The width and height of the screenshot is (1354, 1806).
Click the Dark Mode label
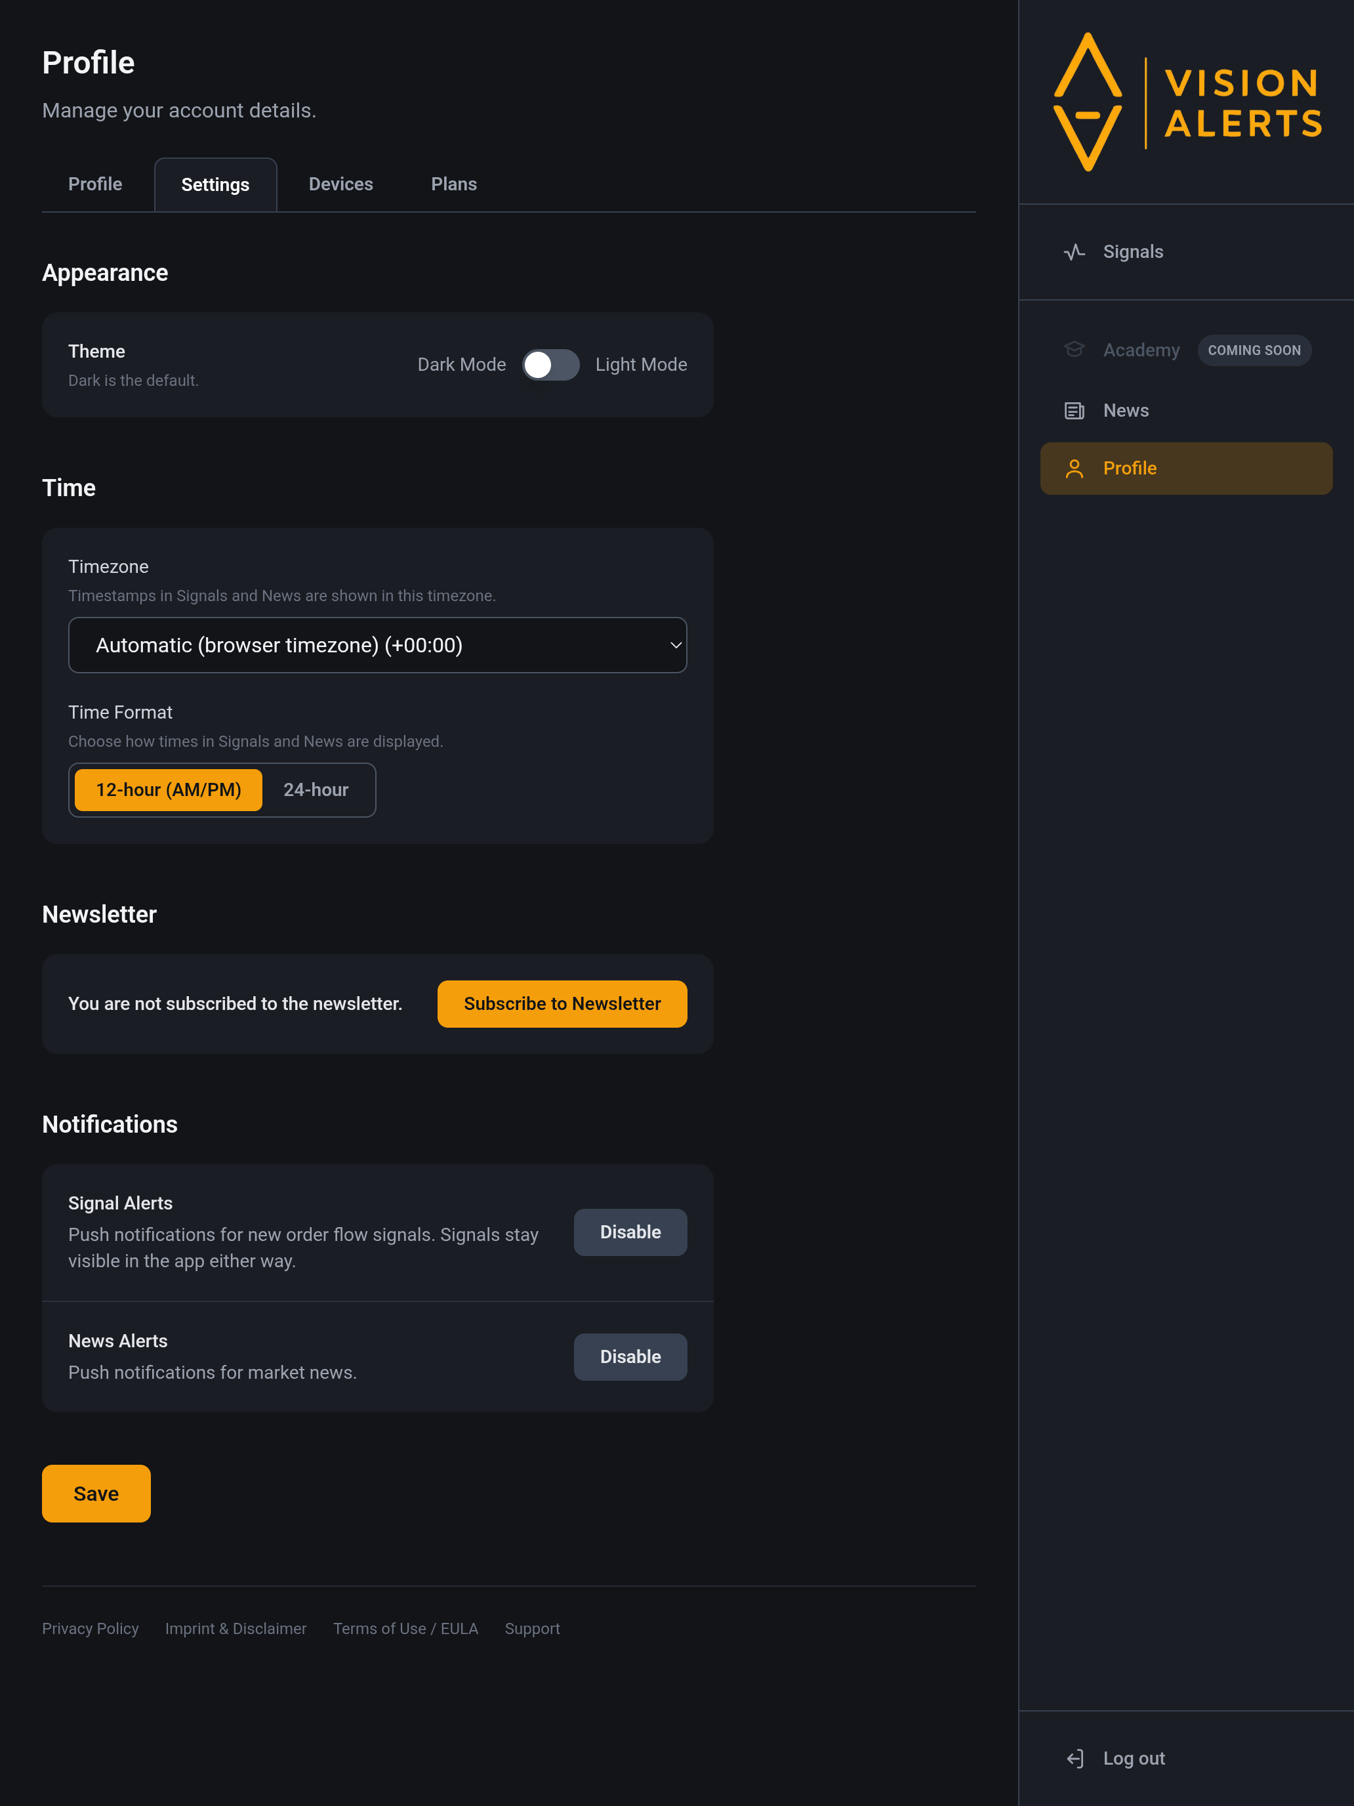click(x=462, y=365)
